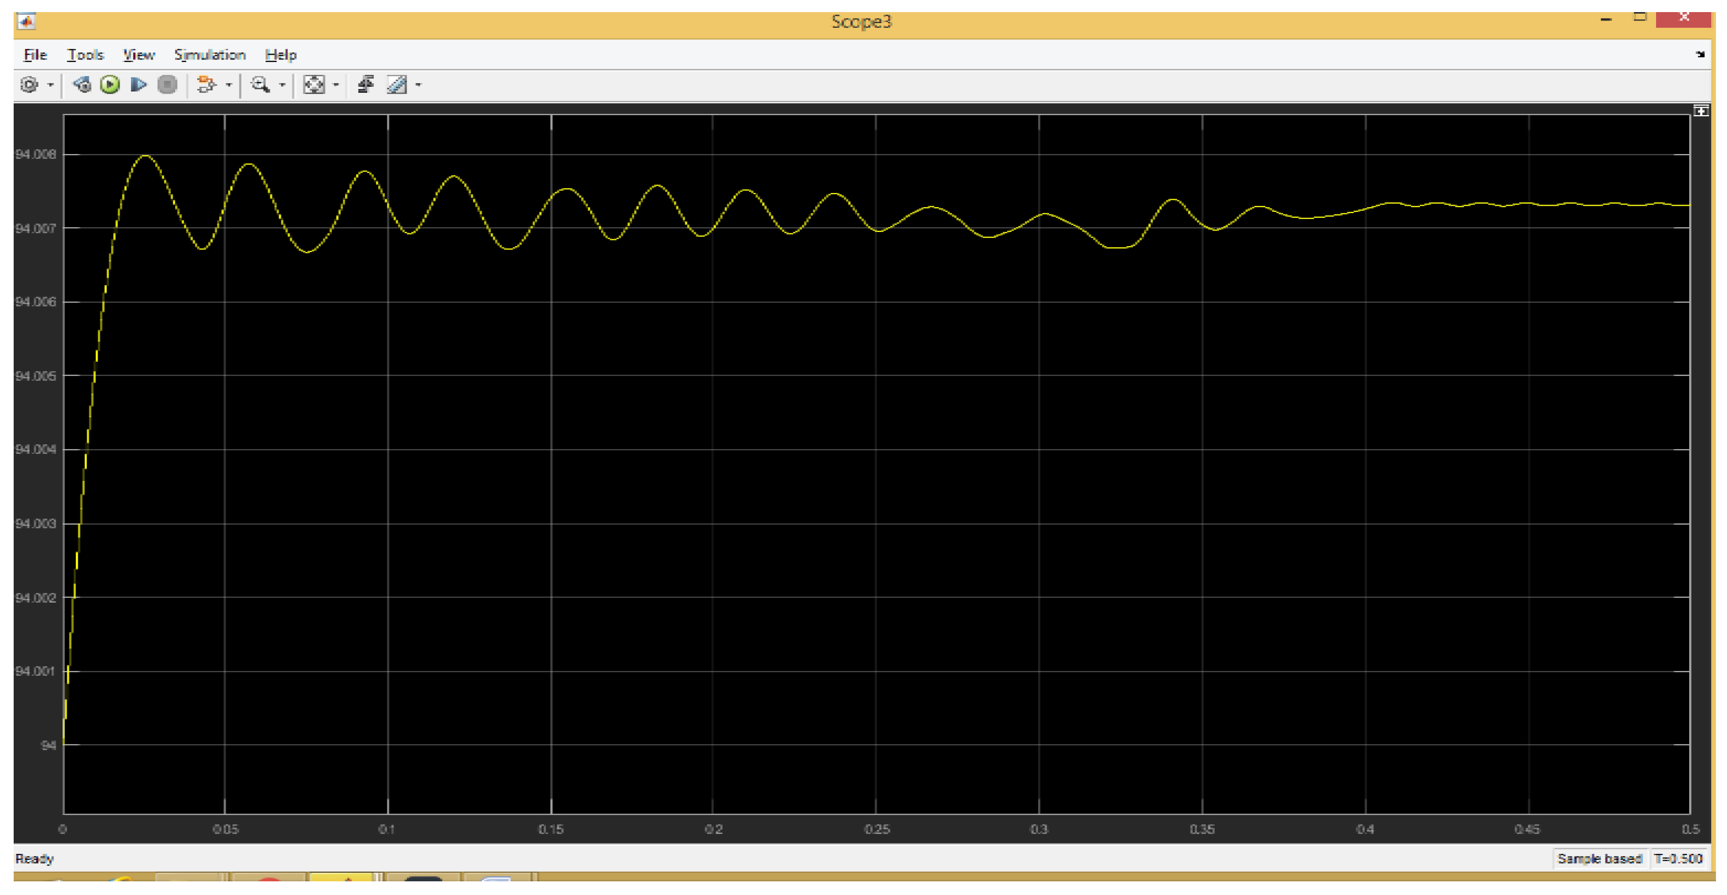This screenshot has height=895, width=1727.
Task: Open the Tools menu
Action: pyautogui.click(x=85, y=55)
